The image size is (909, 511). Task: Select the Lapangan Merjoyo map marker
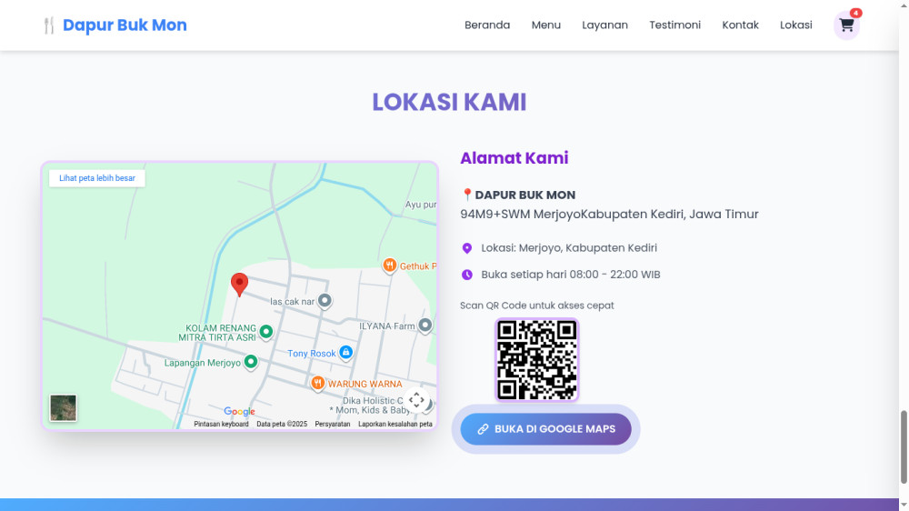251,362
